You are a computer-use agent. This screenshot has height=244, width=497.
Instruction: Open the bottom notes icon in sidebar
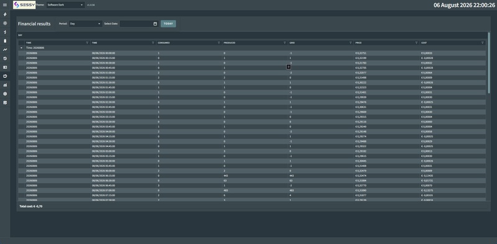tap(5, 103)
